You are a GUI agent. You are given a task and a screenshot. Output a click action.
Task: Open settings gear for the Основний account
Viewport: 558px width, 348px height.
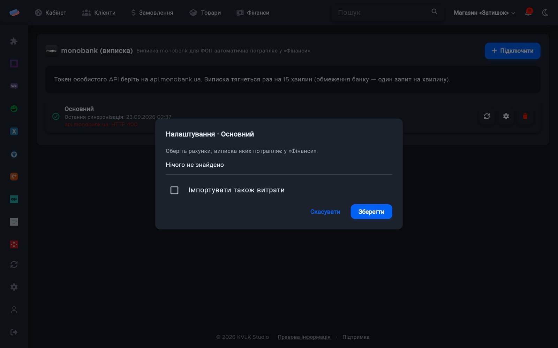tap(506, 116)
